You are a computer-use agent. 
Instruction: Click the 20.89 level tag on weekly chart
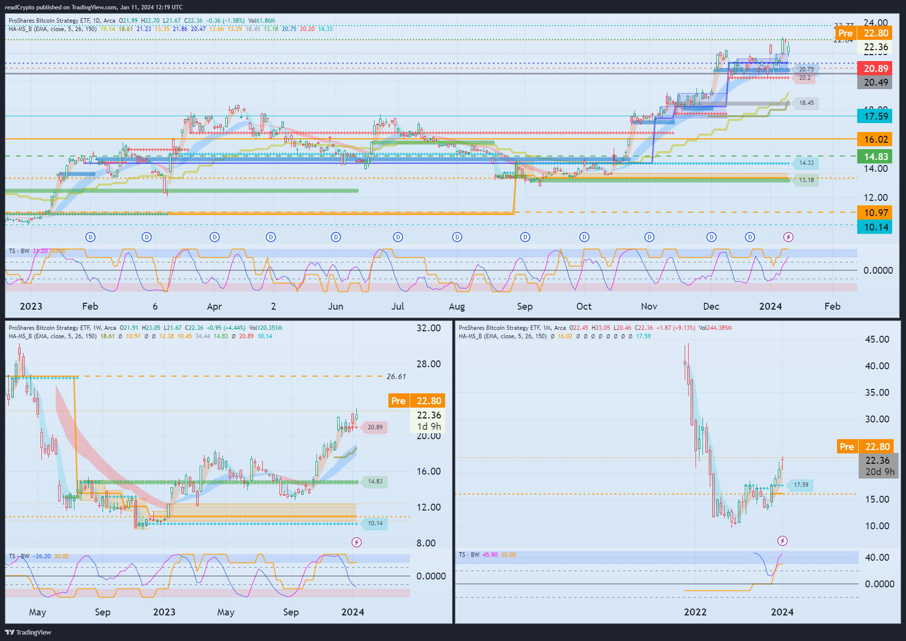(x=375, y=427)
